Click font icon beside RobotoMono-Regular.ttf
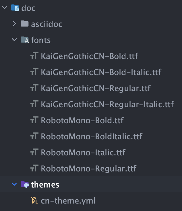 pos(34,168)
